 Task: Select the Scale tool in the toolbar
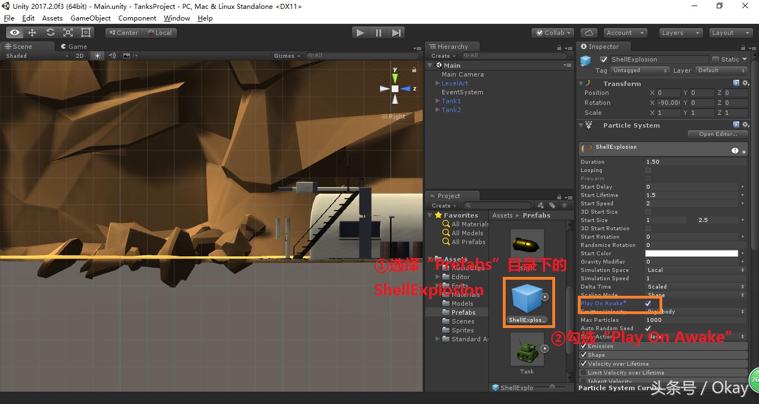coord(67,32)
